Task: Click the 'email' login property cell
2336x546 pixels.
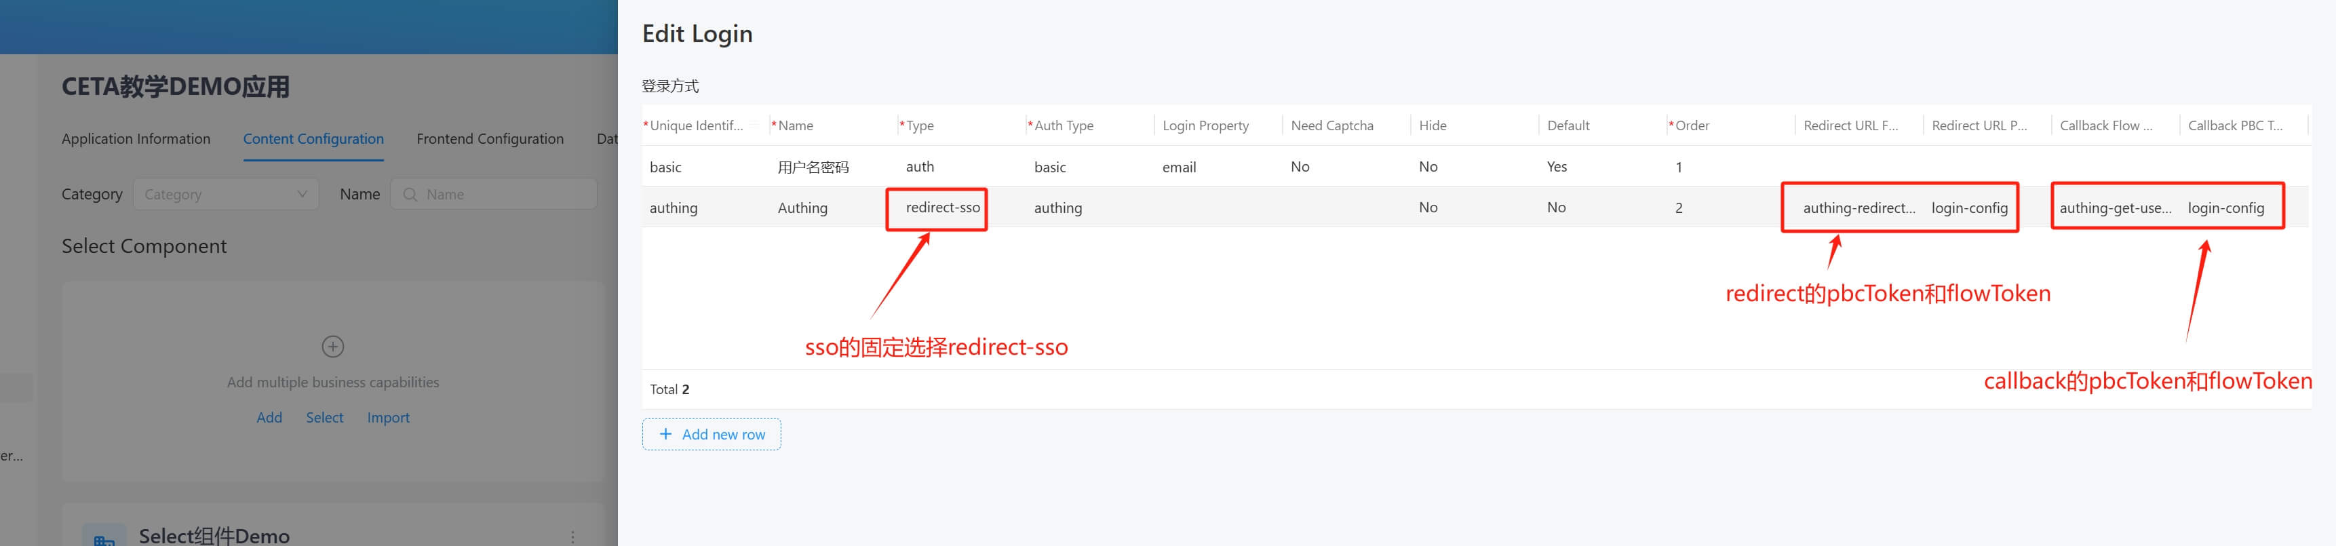Action: pos(1179,167)
